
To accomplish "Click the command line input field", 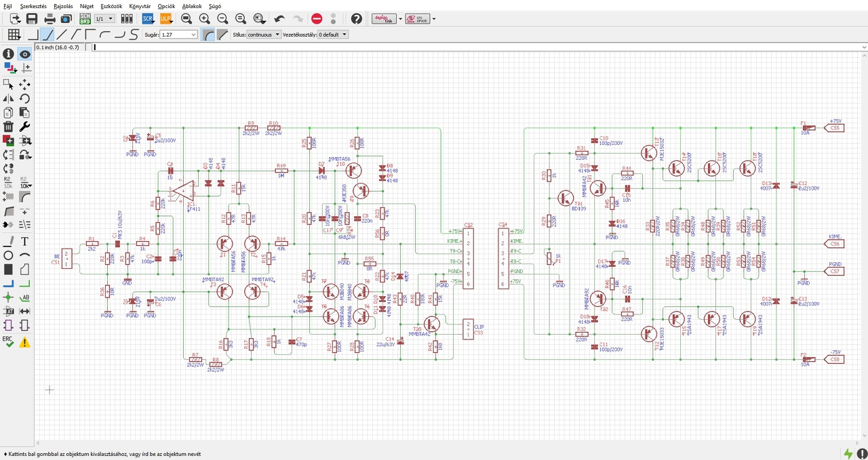I will 475,47.
